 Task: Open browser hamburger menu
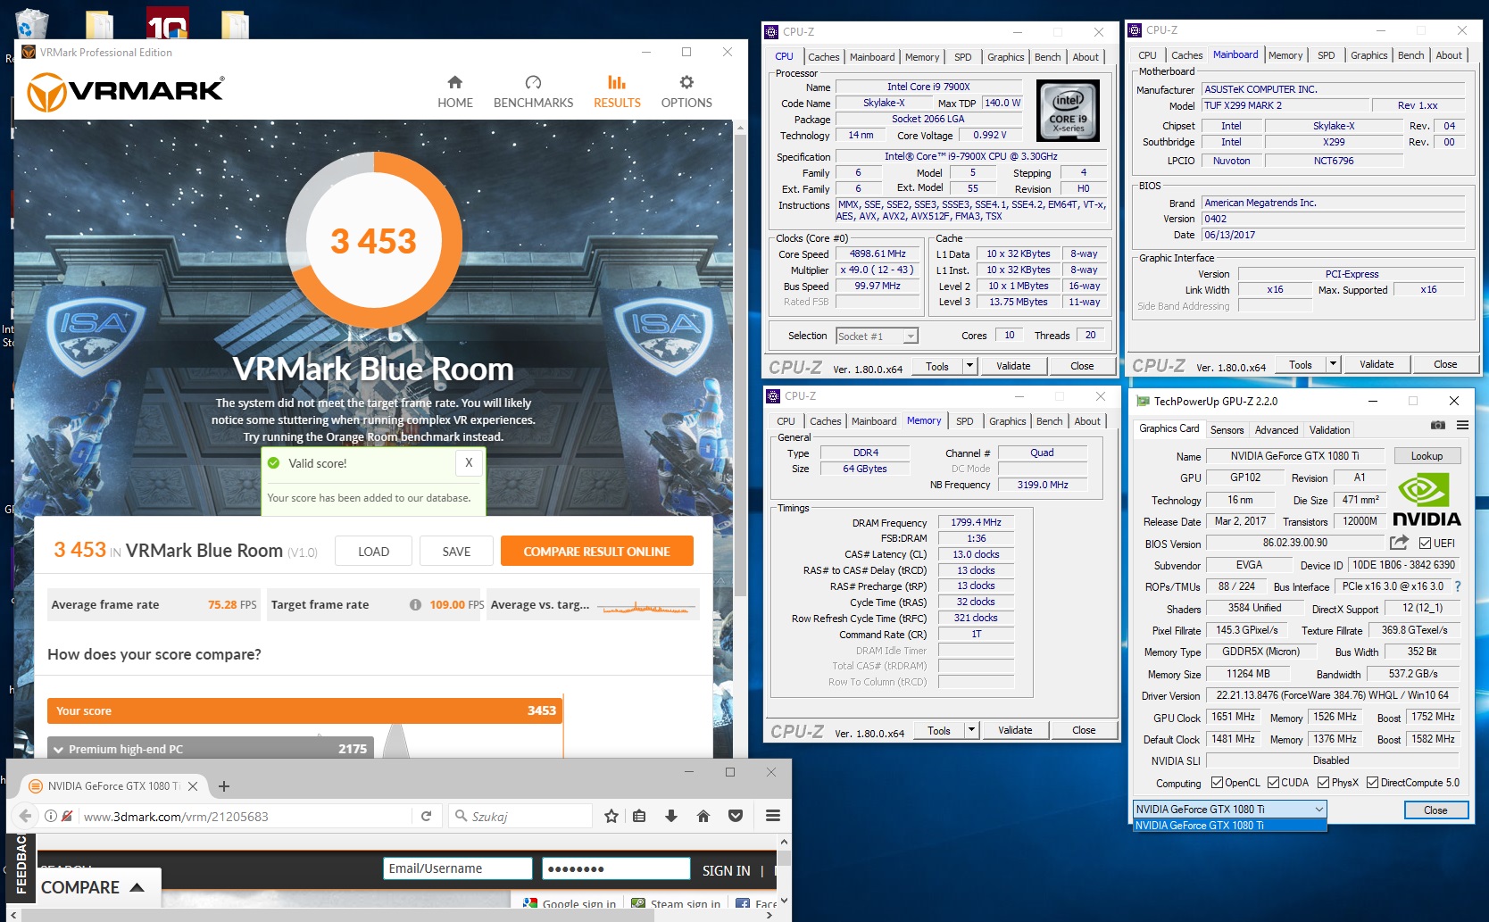773,816
